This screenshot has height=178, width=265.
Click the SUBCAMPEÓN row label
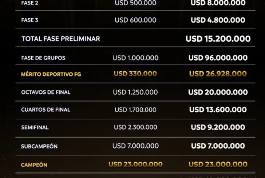[x=39, y=146]
